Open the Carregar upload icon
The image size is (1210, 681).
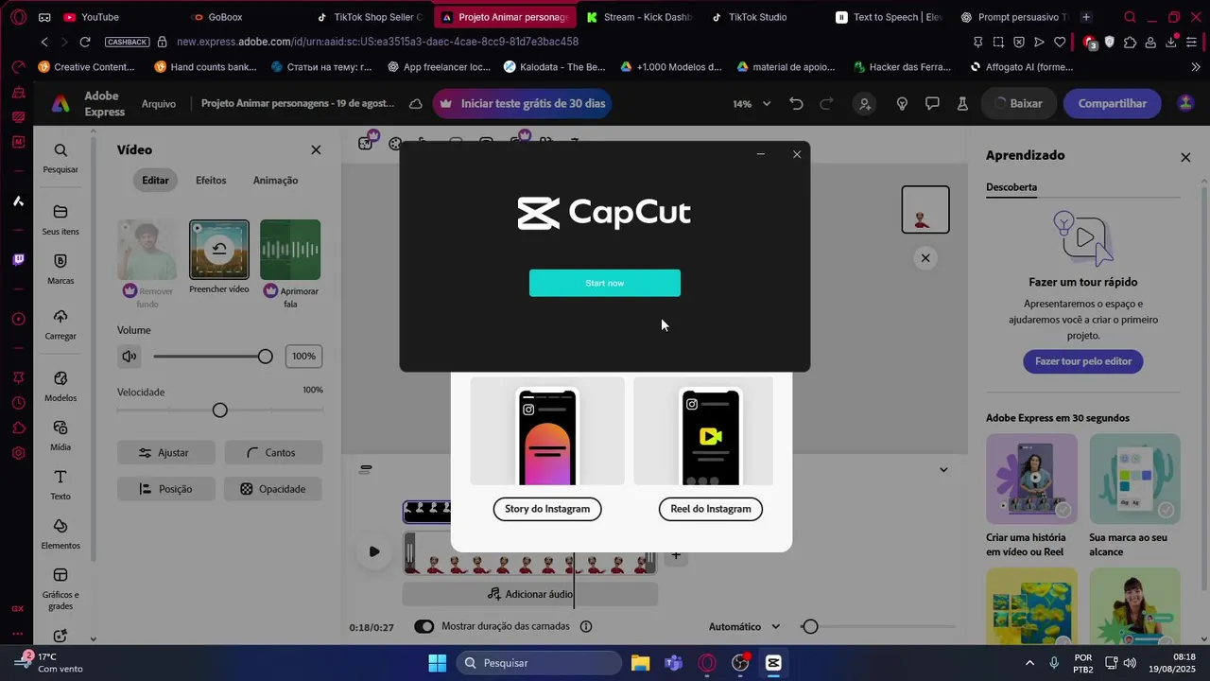click(x=60, y=323)
